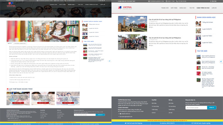Screen dimensions: 223x125
Task: Click phone icon in news page top bar
Action: 177,1
